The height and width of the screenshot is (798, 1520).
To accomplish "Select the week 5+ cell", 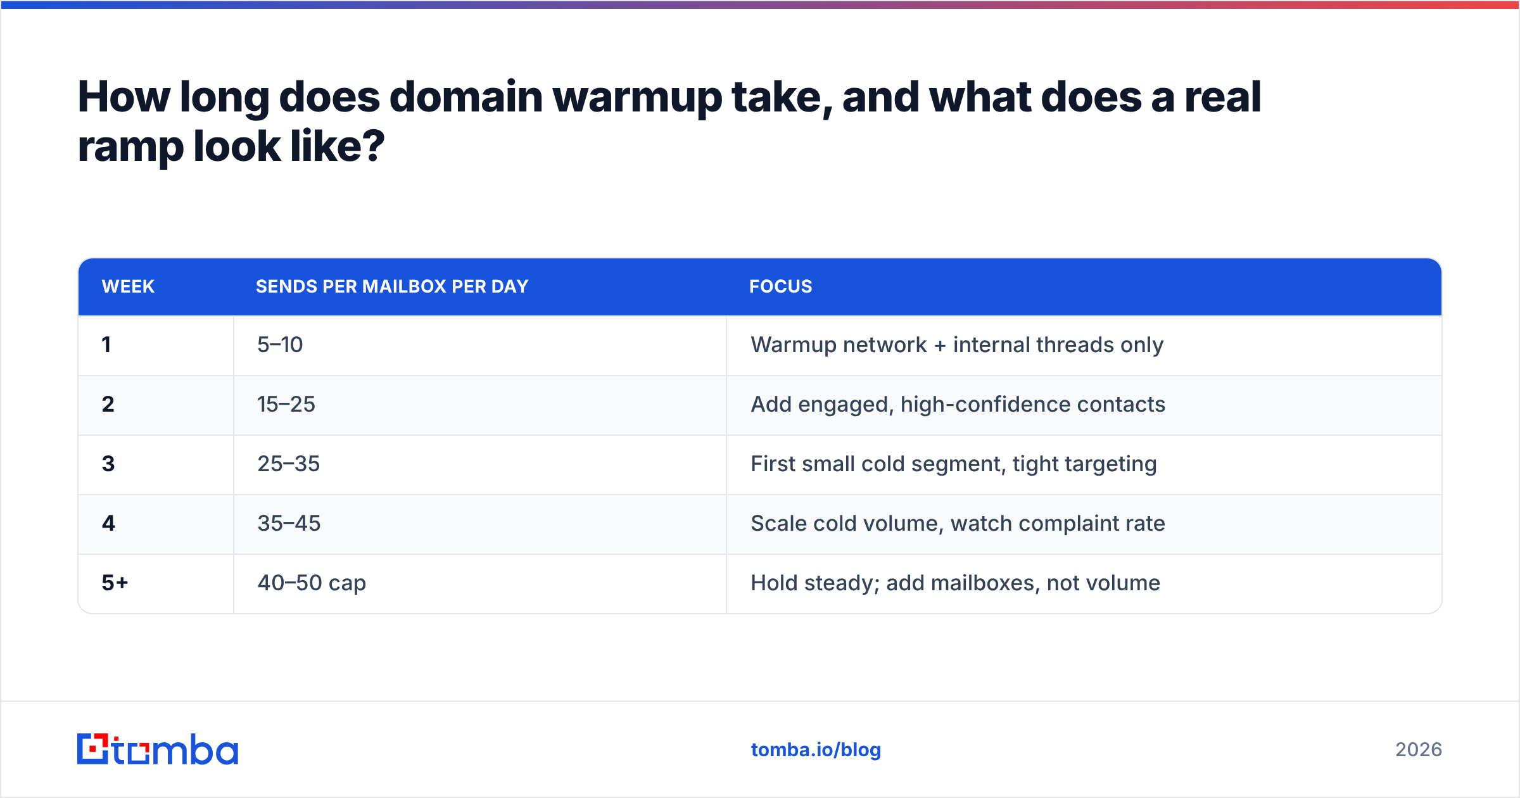I will click(x=156, y=583).
